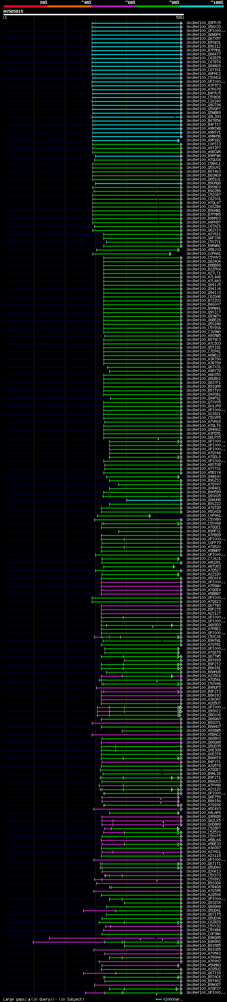
Task: Click the 586 end position label
Action: [x=179, y=17]
